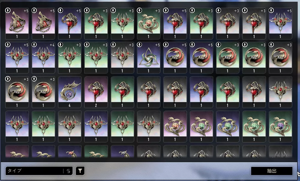Image resolution: width=300 pixels, height=181 pixels.
Task: Select the first red swirl medallion in third row
Action: [17, 92]
